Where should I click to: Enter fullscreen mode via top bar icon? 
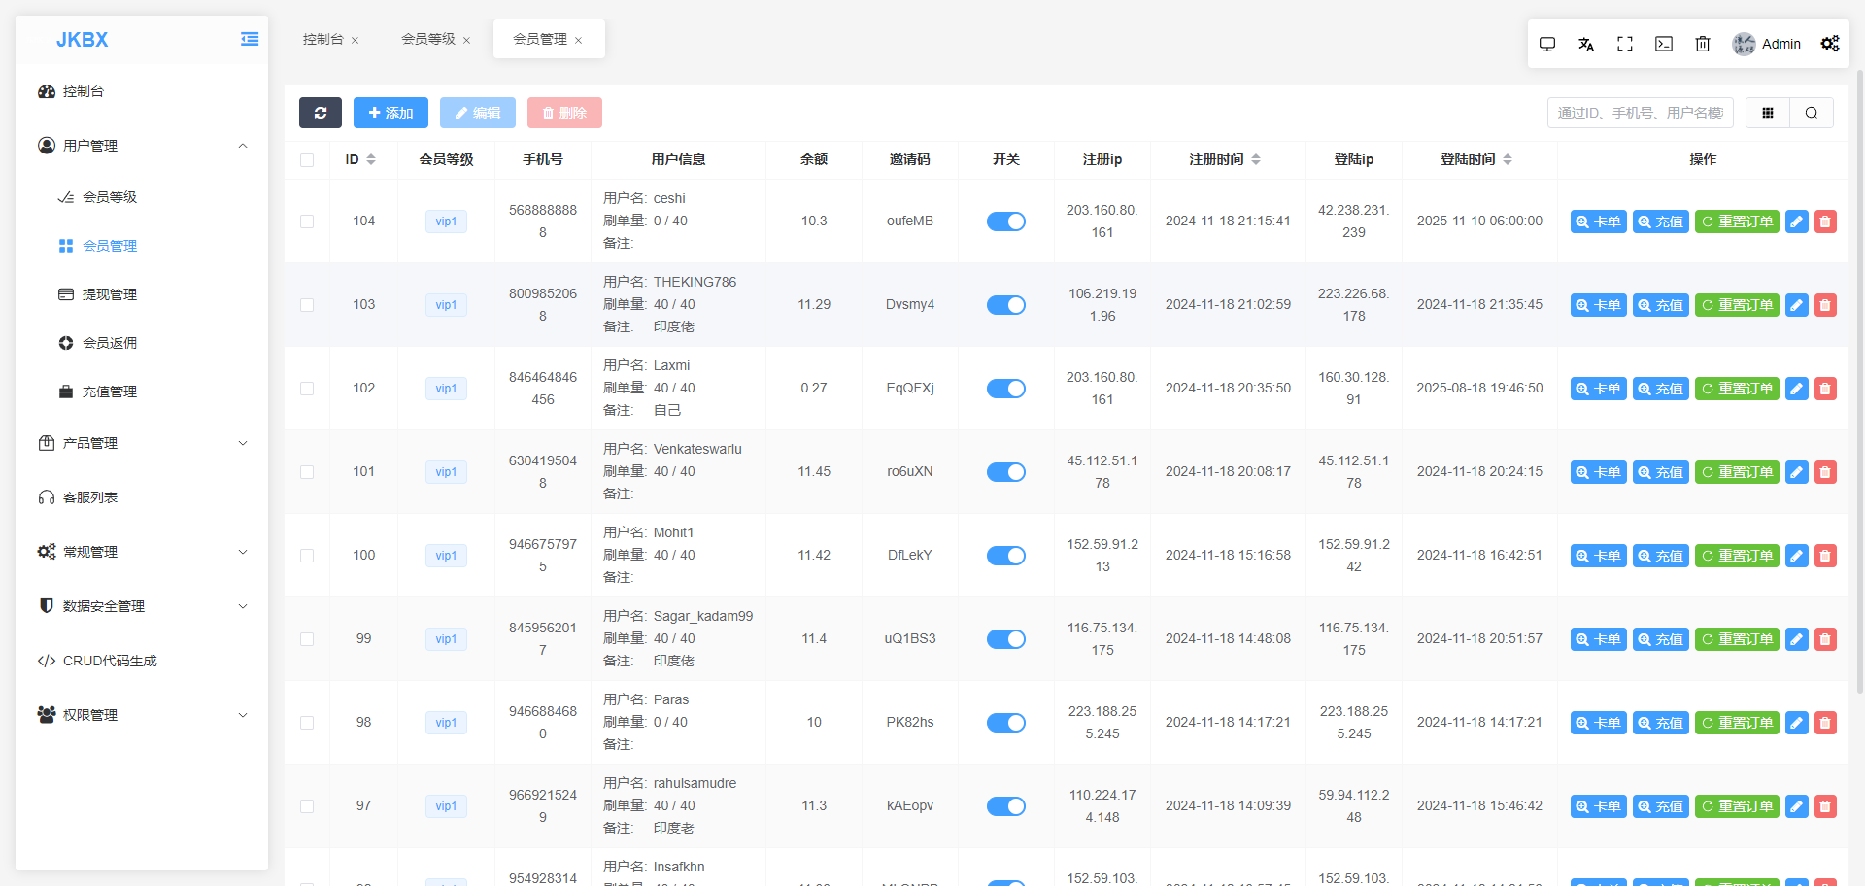tap(1625, 44)
